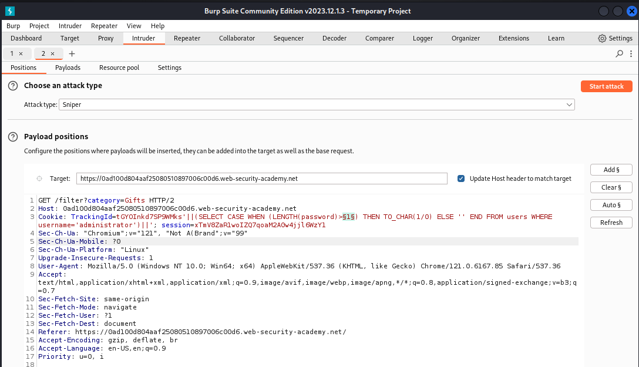Click the Sec-Ch-Ua-Platform header line

94,250
